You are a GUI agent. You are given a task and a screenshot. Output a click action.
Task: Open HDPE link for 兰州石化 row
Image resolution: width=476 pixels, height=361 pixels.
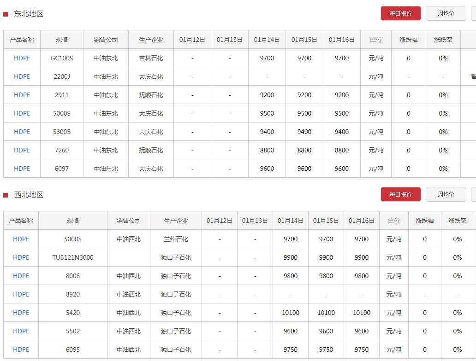(x=21, y=239)
